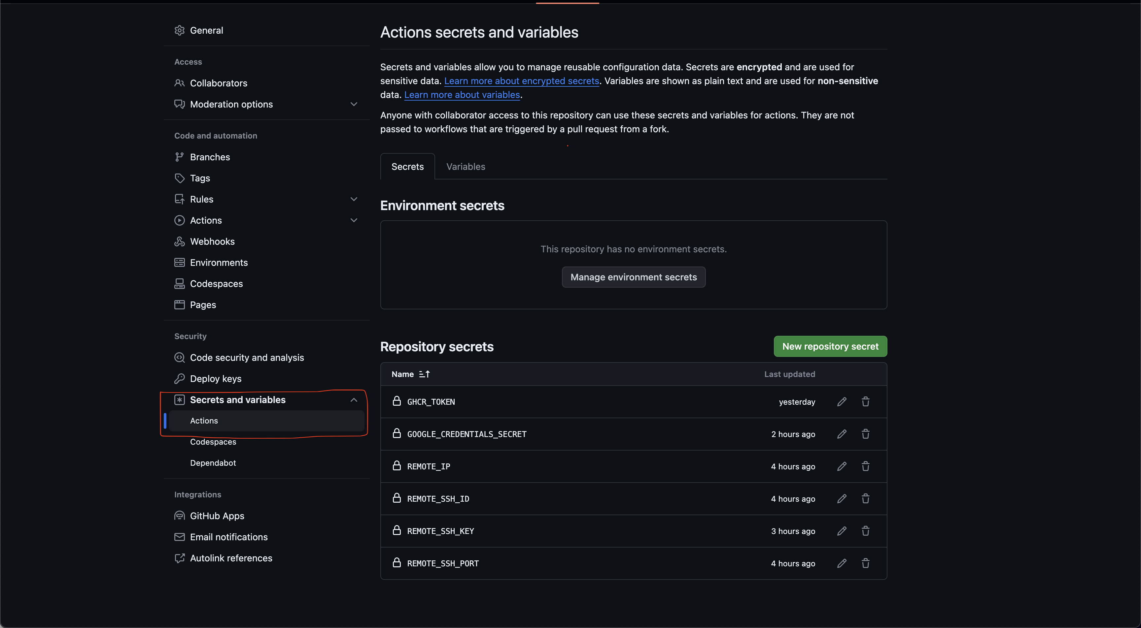
Task: Open Manage environment secrets
Action: [x=634, y=277]
